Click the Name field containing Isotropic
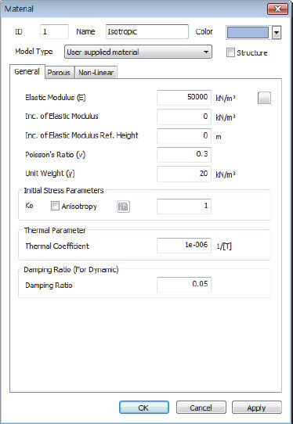The width and height of the screenshot is (293, 424). tap(147, 31)
